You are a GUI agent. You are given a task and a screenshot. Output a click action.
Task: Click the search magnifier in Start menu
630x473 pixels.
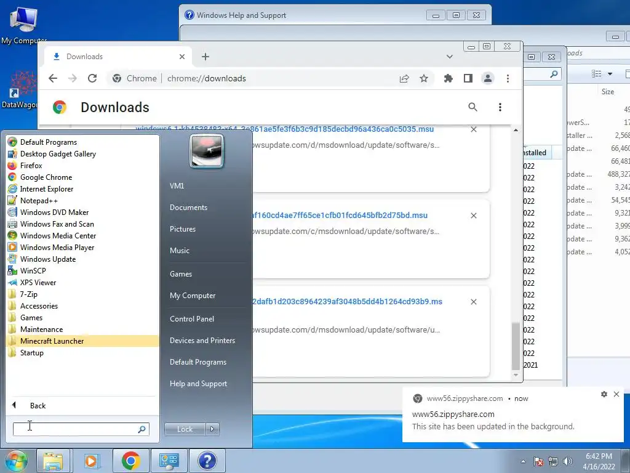142,429
